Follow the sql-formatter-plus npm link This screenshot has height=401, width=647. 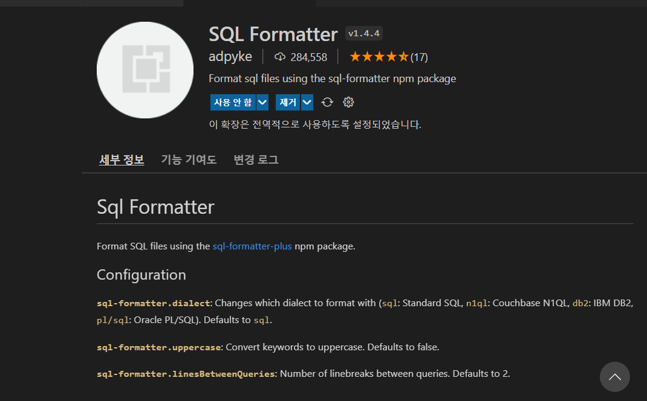point(252,246)
